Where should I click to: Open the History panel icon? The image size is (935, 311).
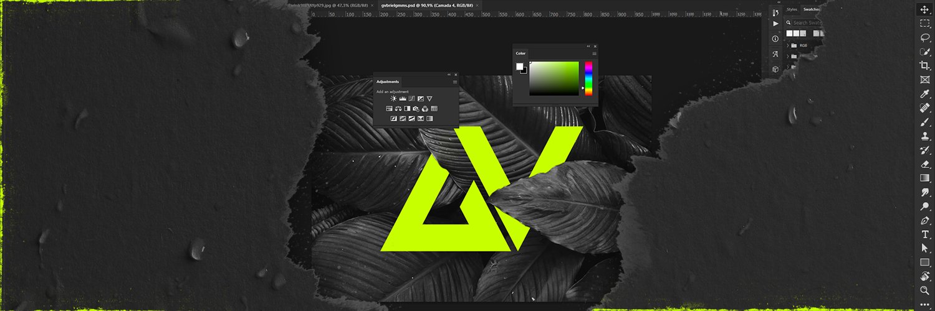[x=775, y=12]
